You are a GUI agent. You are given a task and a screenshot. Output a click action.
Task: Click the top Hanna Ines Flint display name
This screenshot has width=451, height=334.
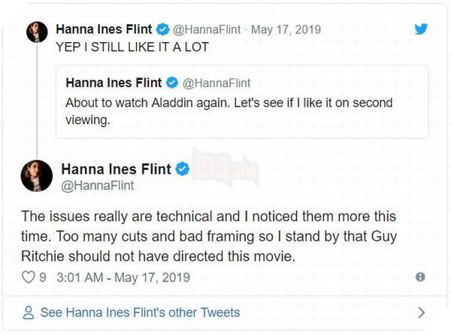[104, 30]
